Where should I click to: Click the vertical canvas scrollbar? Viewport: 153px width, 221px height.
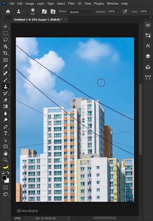[141, 119]
